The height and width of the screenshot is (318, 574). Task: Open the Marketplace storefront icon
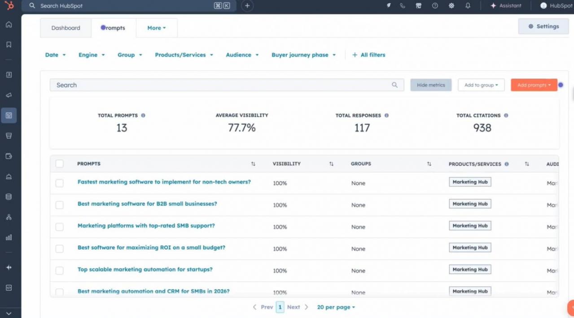point(419,6)
